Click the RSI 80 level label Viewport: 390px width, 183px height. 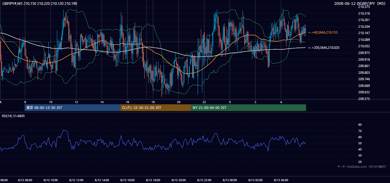(x=360, y=125)
